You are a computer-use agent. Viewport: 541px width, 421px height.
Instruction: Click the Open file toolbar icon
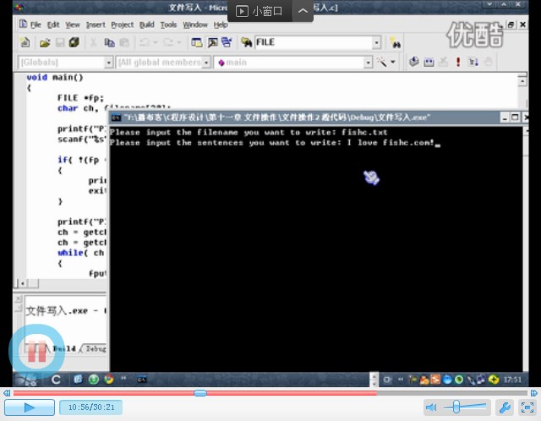45,43
